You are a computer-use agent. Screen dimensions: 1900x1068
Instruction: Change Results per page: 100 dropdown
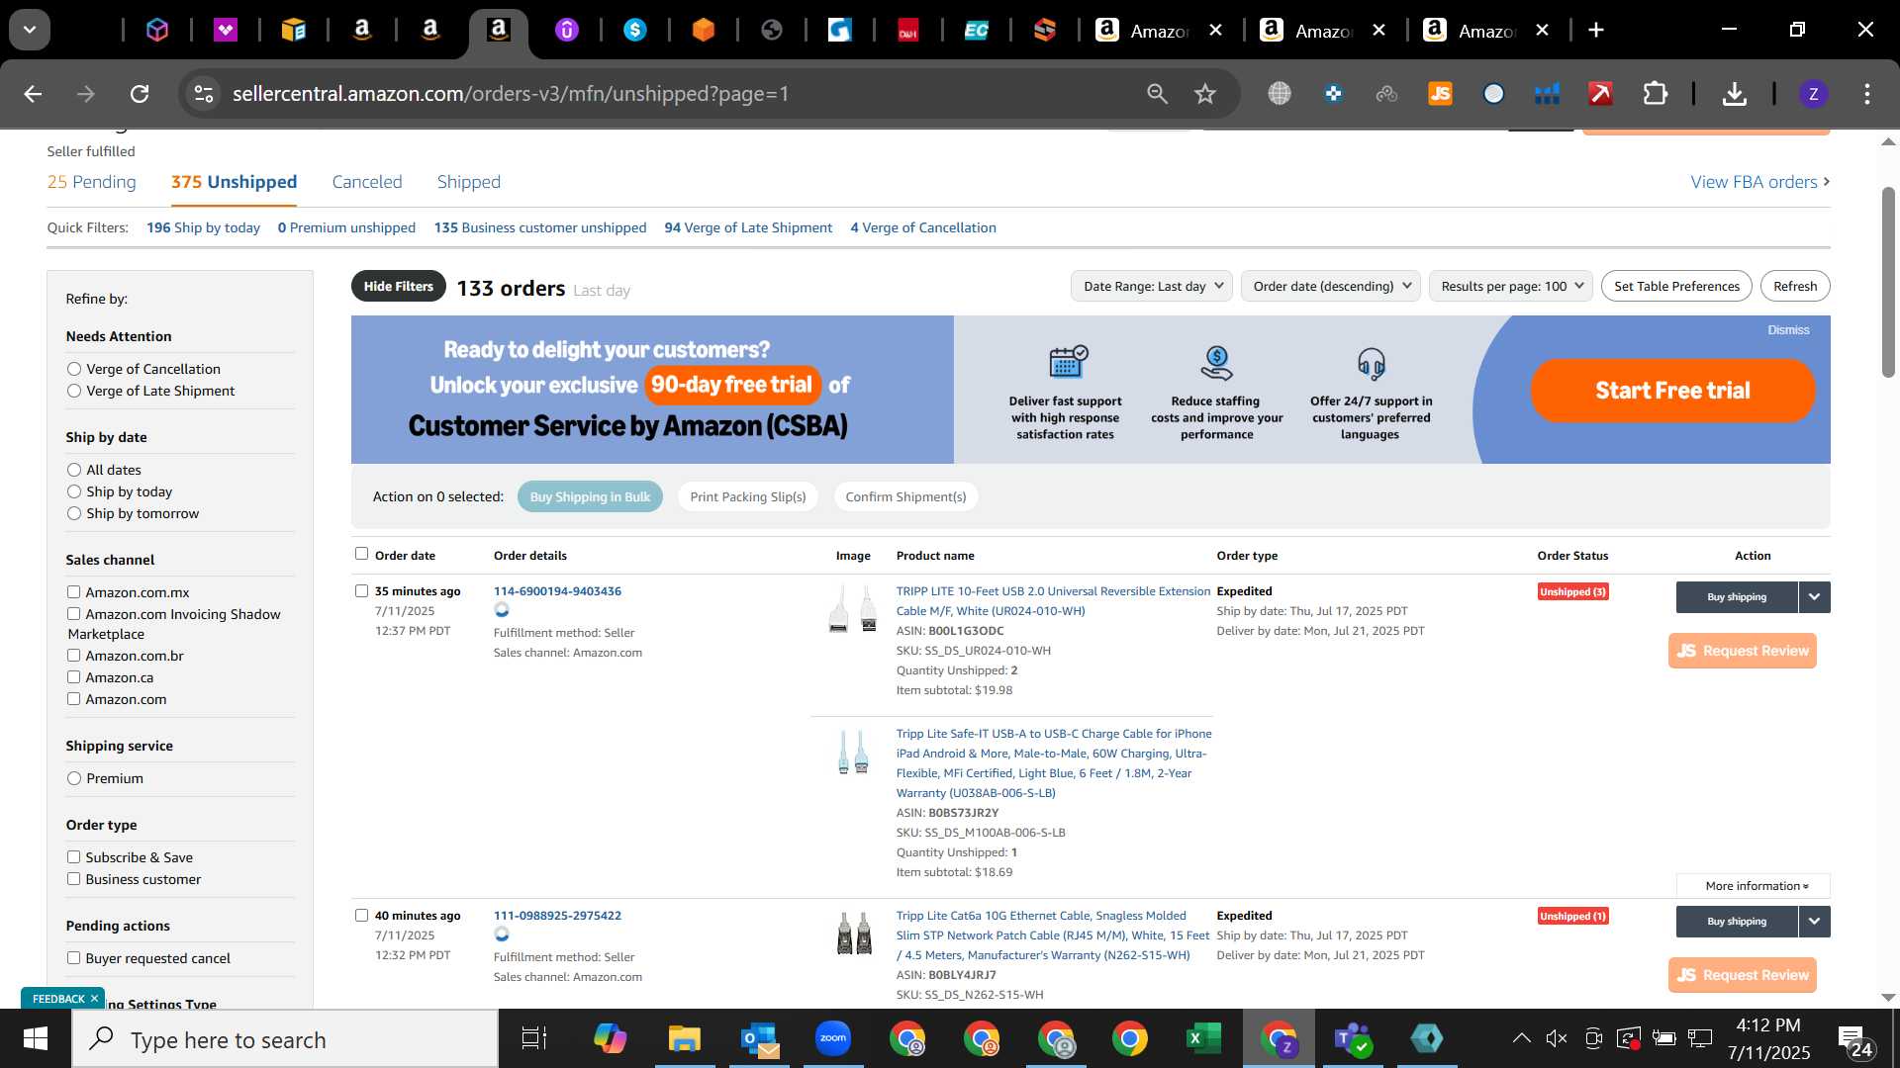click(1511, 286)
